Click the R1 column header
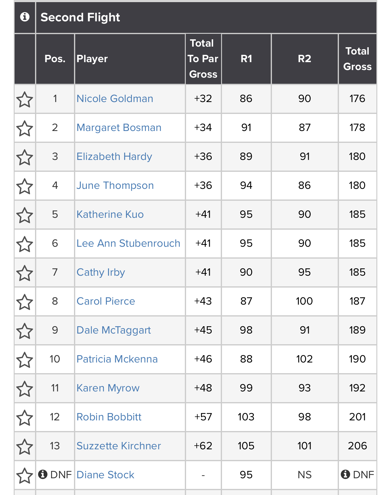 [246, 59]
